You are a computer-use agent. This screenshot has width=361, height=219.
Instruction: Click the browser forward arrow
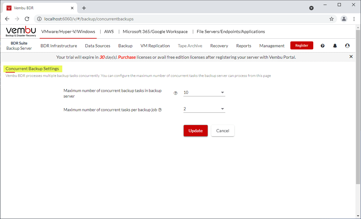(17, 19)
